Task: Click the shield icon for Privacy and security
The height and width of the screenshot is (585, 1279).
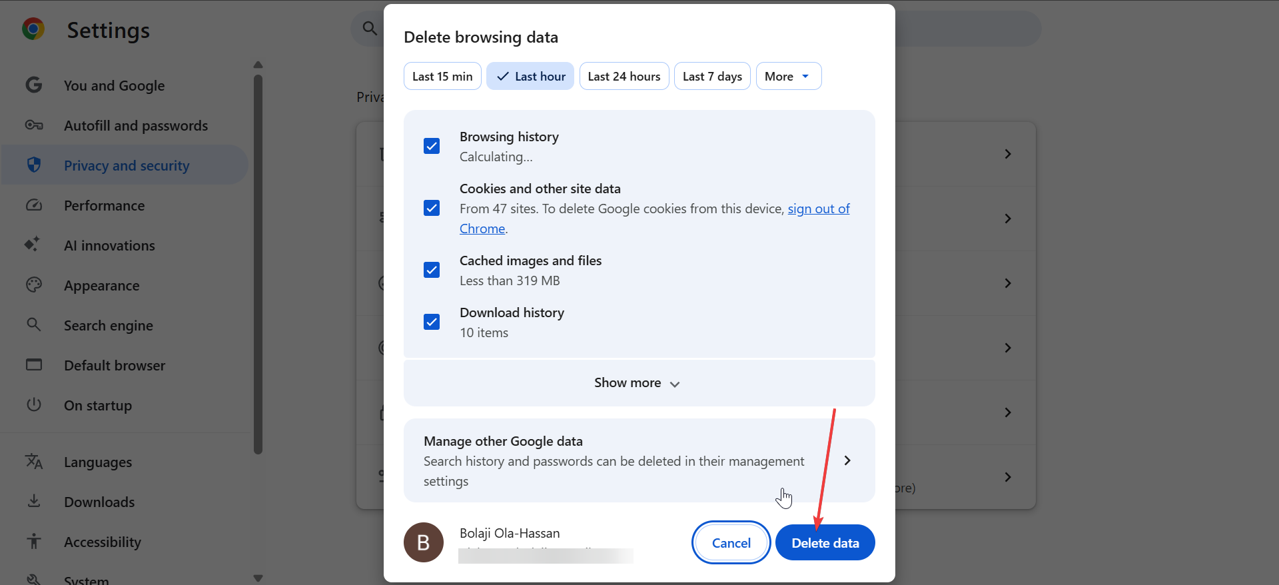Action: coord(34,165)
